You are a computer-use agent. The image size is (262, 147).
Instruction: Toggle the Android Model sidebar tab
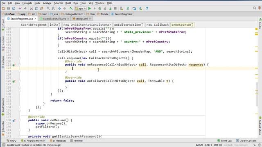260,126
